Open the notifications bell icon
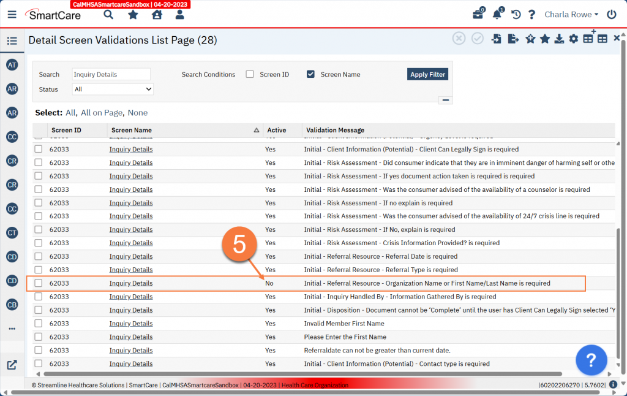Image resolution: width=627 pixels, height=396 pixels. click(x=497, y=15)
